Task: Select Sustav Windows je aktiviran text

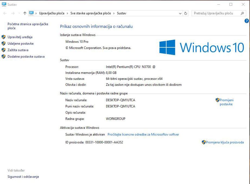Action: [x=85, y=134]
